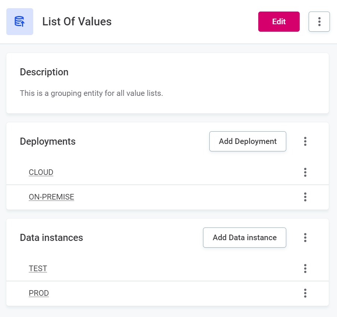Open the three-dot menu for PROD
Screen dimensions: 337x317
click(x=305, y=293)
